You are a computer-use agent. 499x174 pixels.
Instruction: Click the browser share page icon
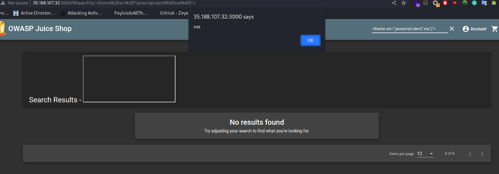click(x=394, y=3)
